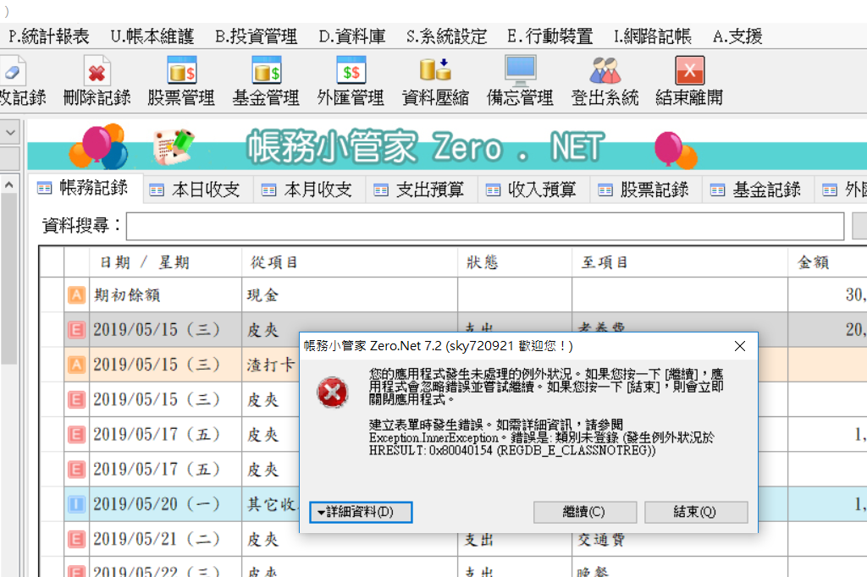
Task: Click the left vertical scrollbar up arrow
Action: coord(8,184)
